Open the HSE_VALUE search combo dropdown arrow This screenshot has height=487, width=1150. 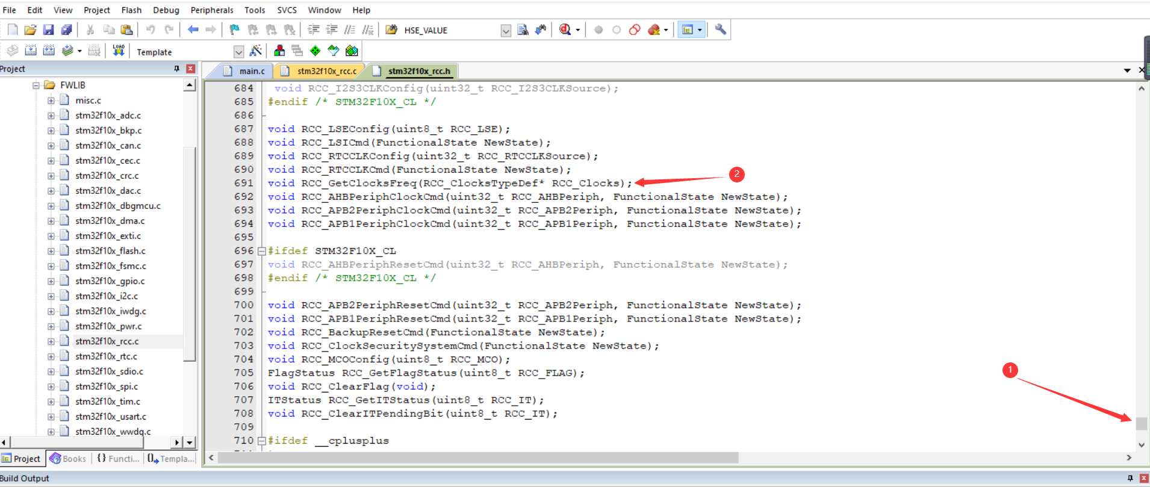pyautogui.click(x=506, y=31)
